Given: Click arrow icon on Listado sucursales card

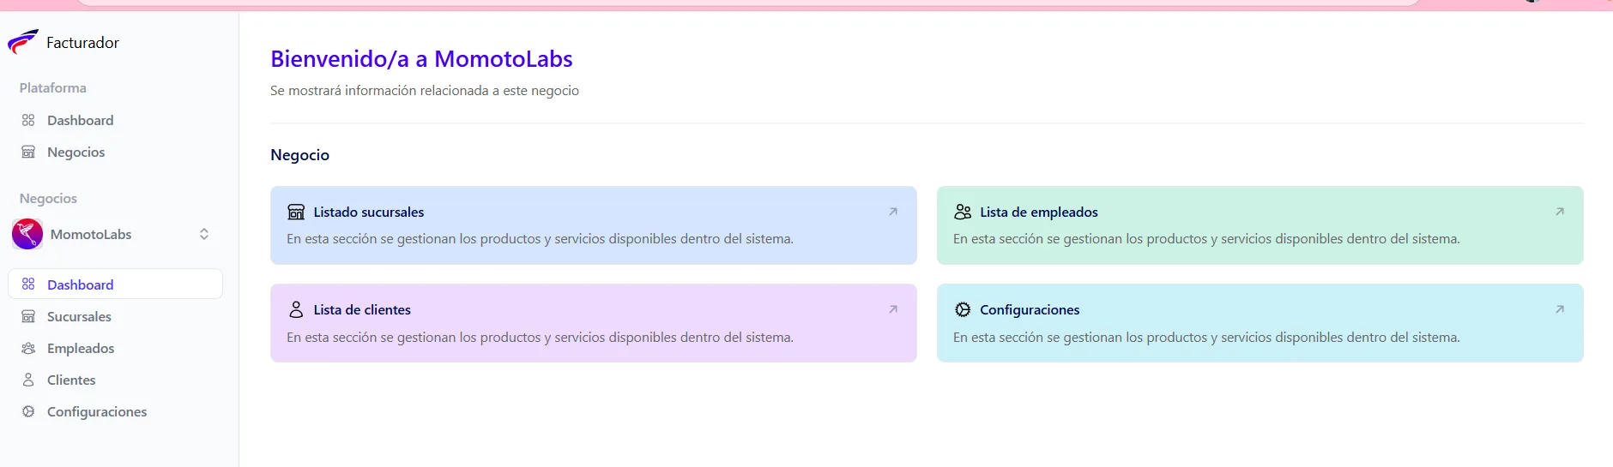Looking at the screenshot, I should pos(893,212).
